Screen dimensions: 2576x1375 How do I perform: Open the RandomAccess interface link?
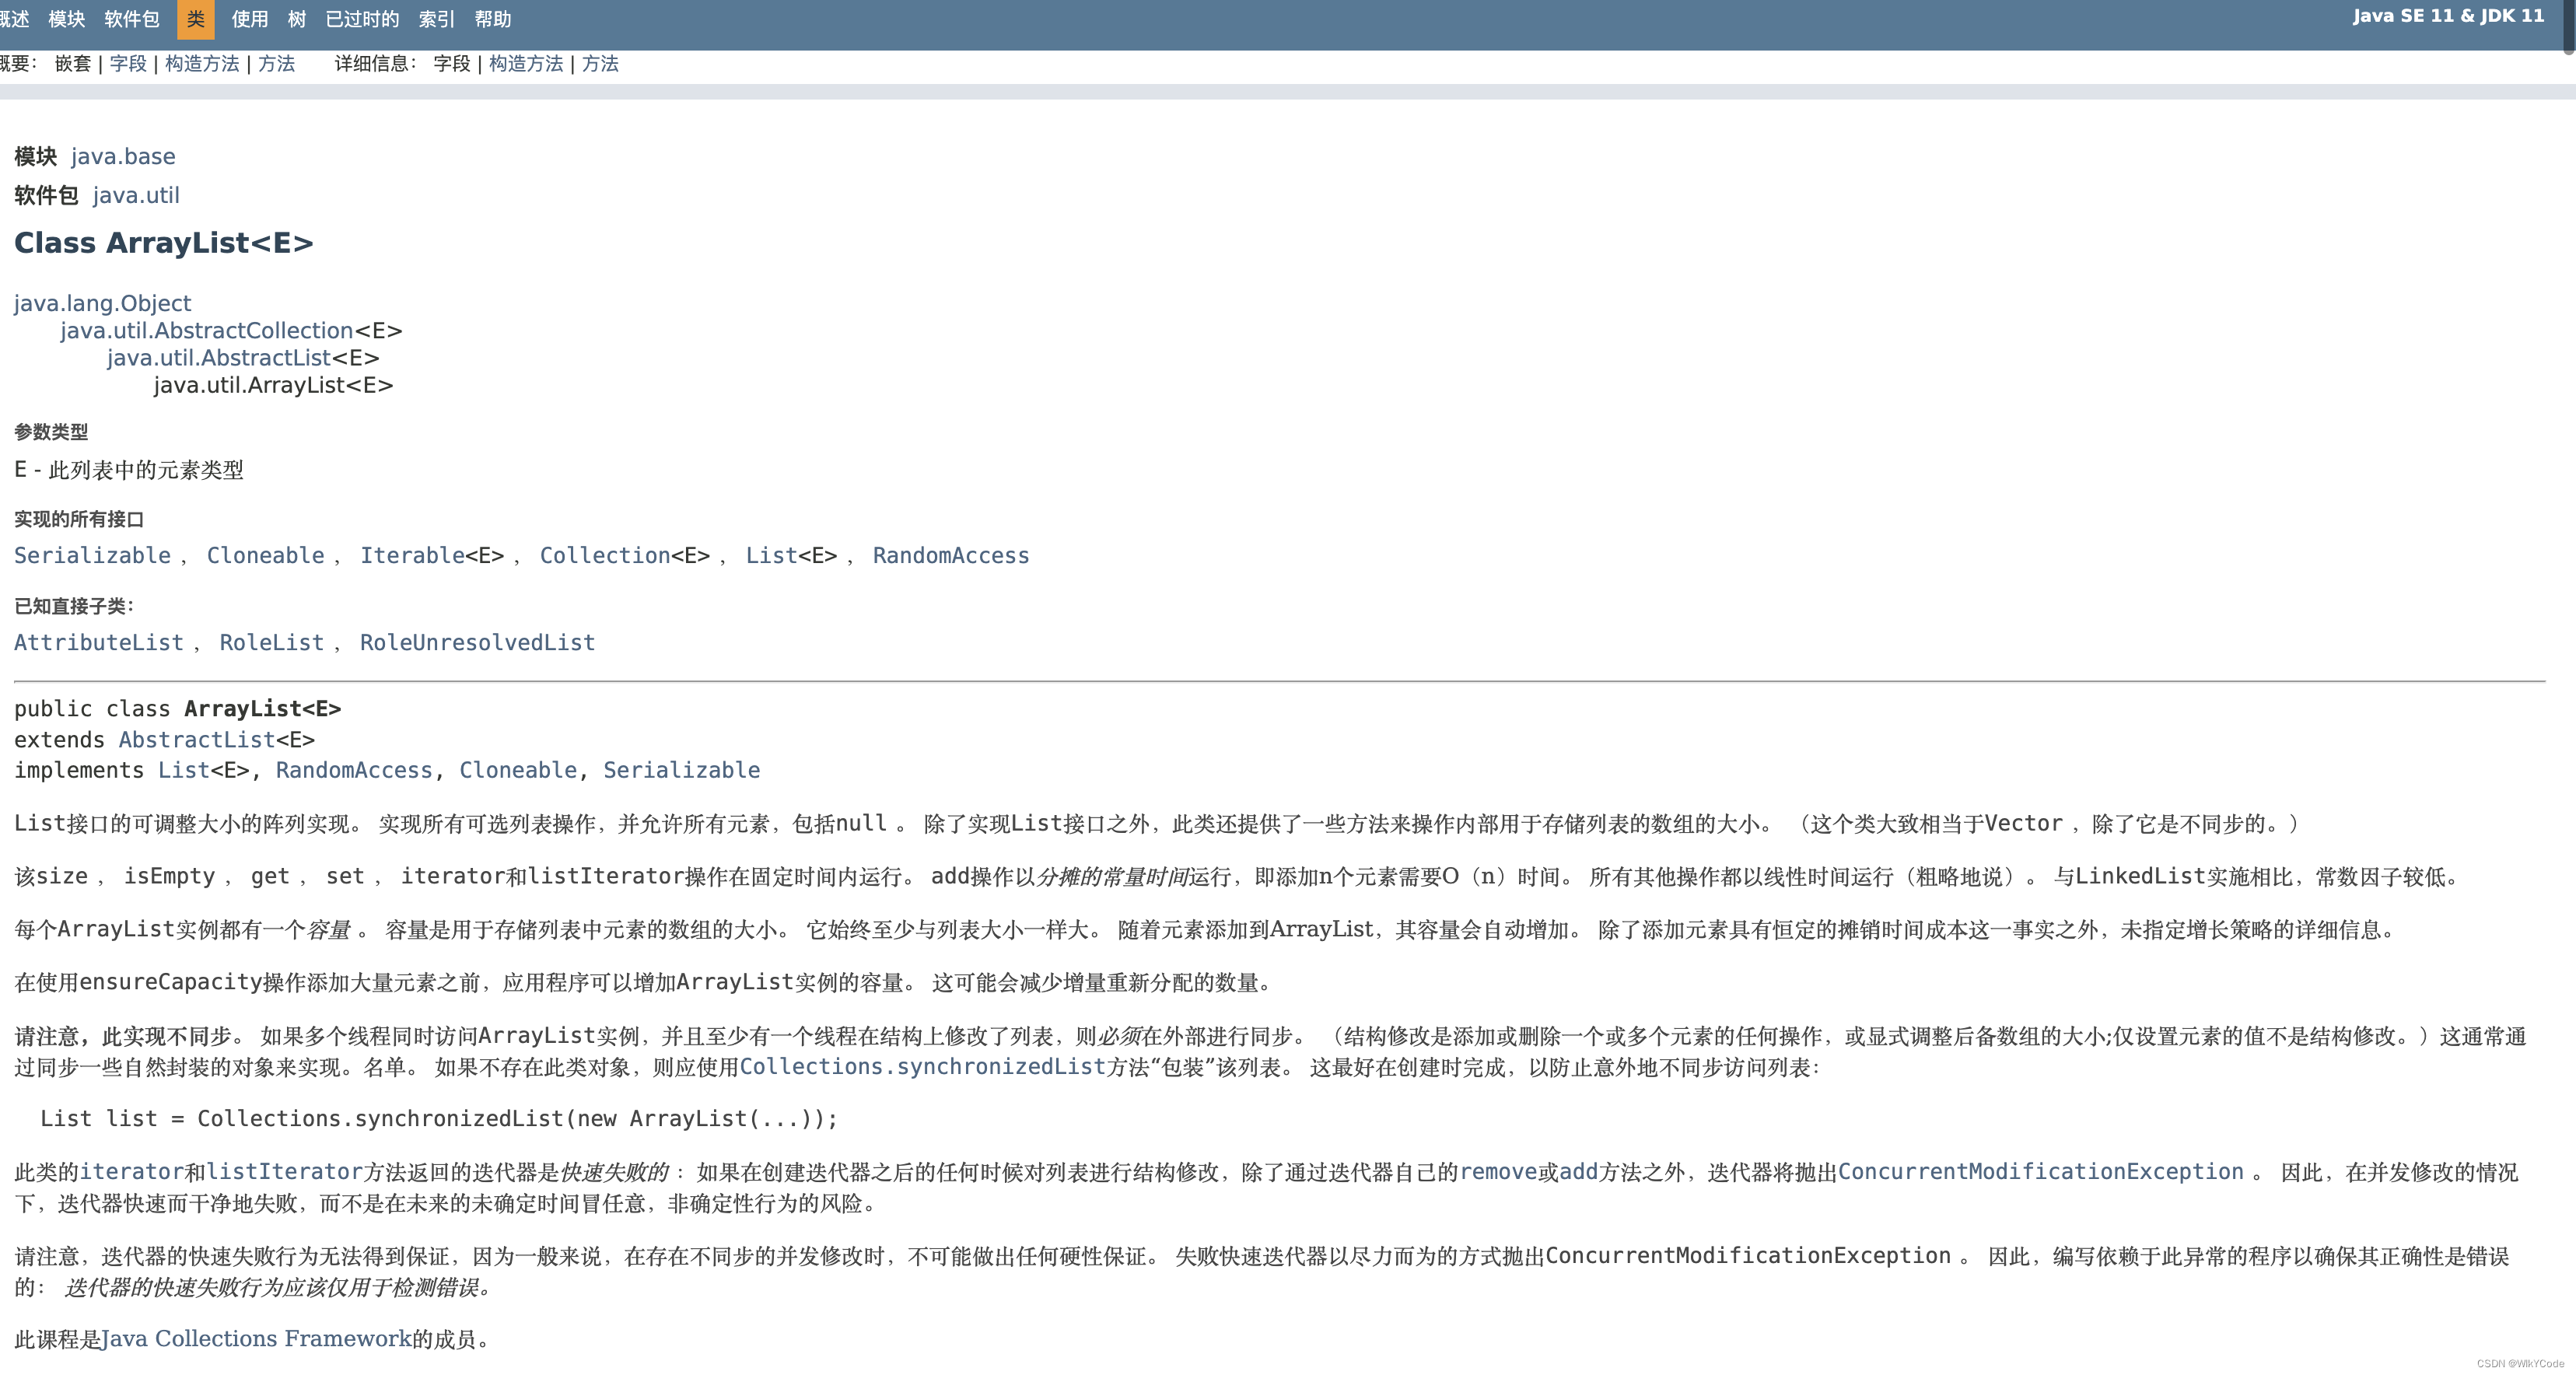[x=951, y=555]
